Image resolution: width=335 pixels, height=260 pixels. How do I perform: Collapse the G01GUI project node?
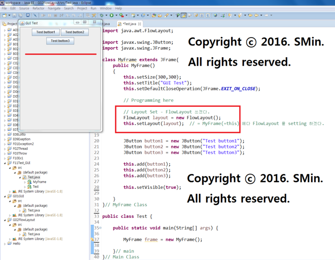coord(5,196)
